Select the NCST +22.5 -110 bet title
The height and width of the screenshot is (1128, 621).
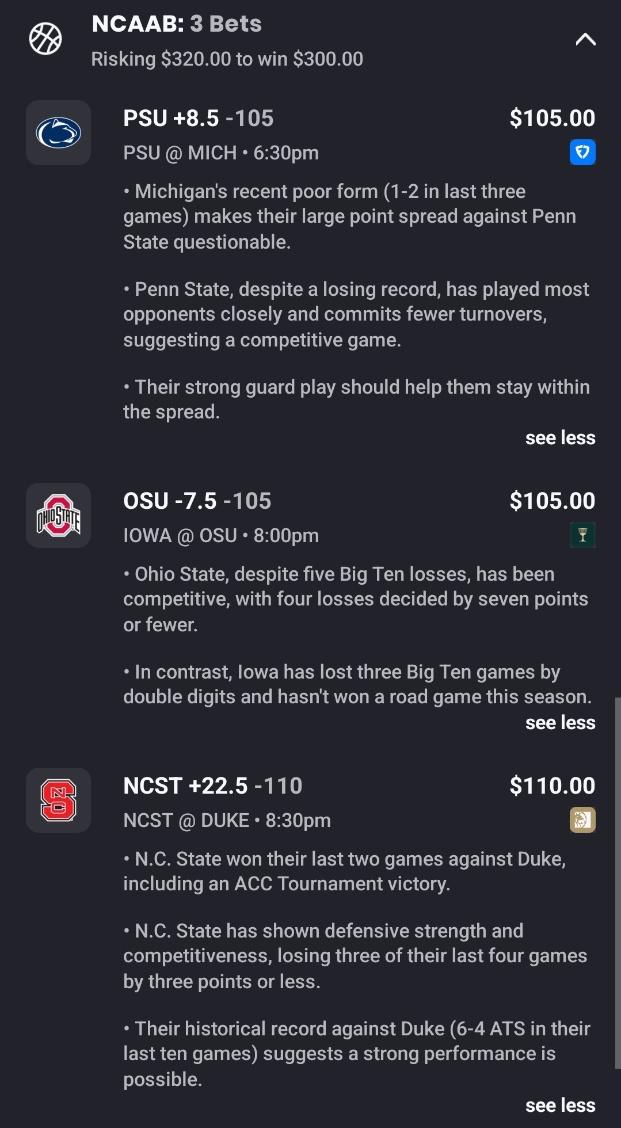(212, 786)
